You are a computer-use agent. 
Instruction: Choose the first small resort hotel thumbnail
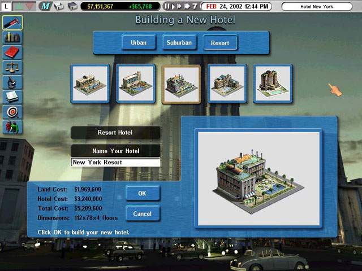90,84
